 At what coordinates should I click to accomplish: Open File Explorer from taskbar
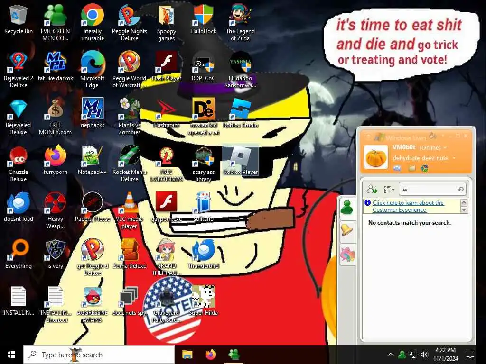(x=187, y=355)
